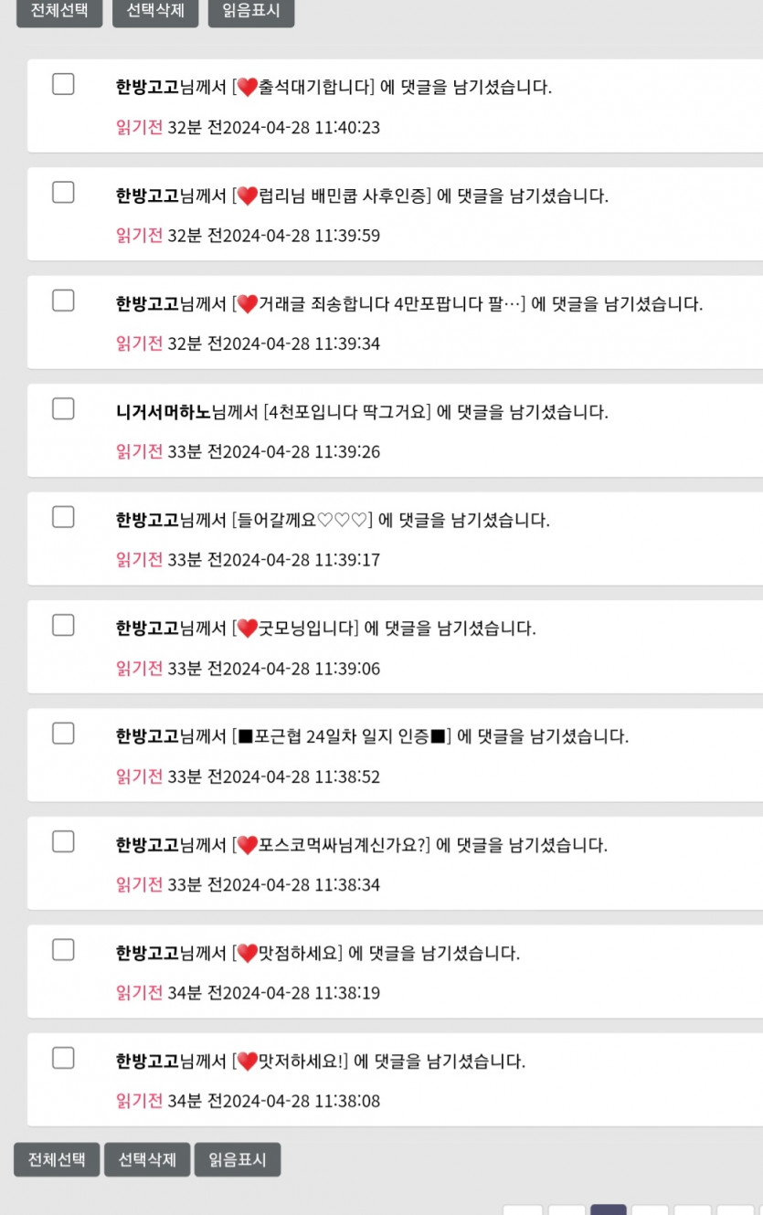Click the bottom 전체선택 button
The height and width of the screenshot is (1215, 763).
pos(57,1159)
